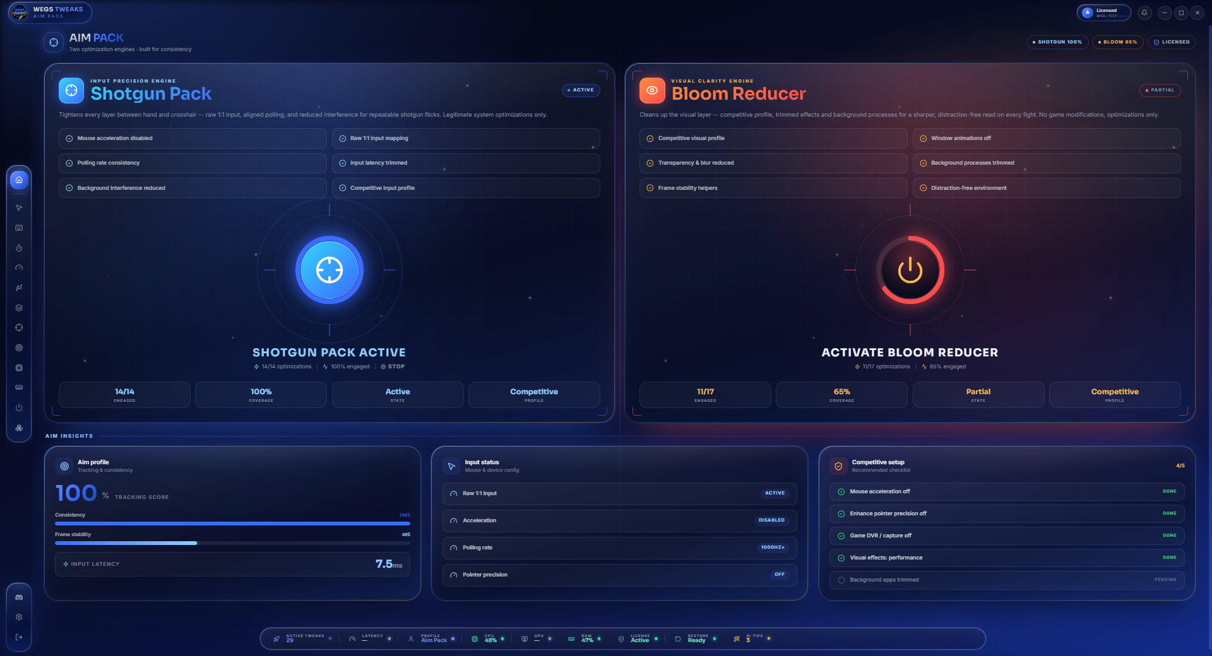Click the Frame stability progress bar
The image size is (1212, 656).
click(x=232, y=543)
